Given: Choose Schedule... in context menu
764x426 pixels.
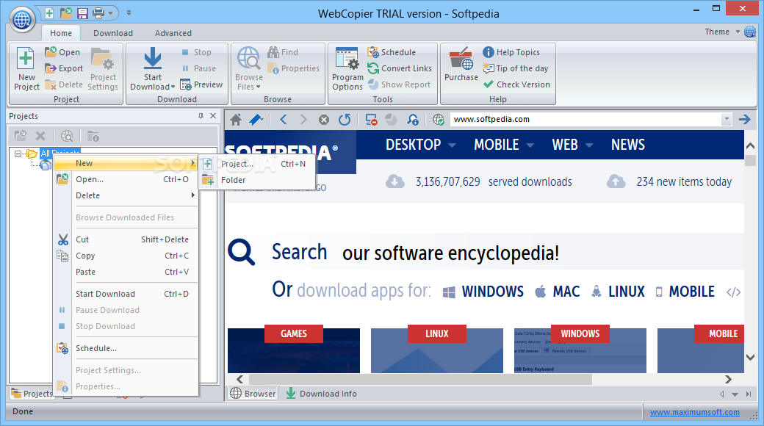Looking at the screenshot, I should pyautogui.click(x=126, y=348).
